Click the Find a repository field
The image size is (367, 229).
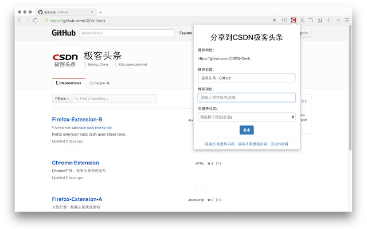coord(114,98)
